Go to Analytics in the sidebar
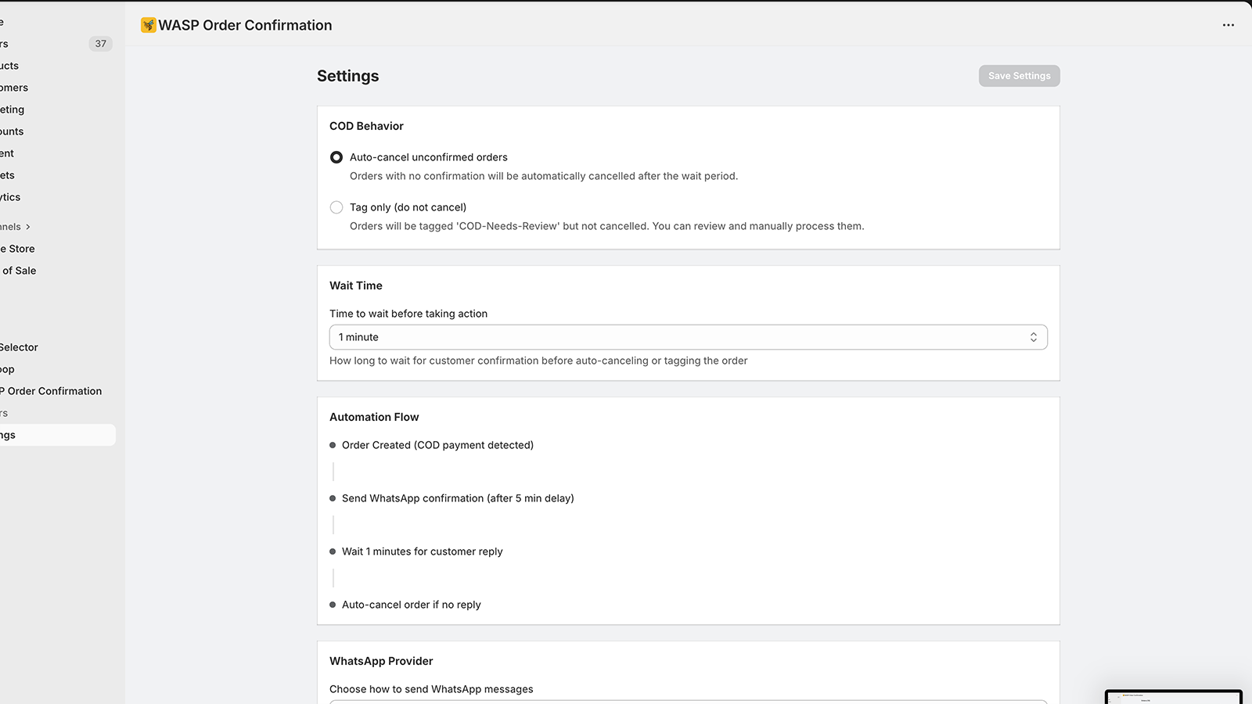Viewport: 1252px width, 704px height. point(10,197)
